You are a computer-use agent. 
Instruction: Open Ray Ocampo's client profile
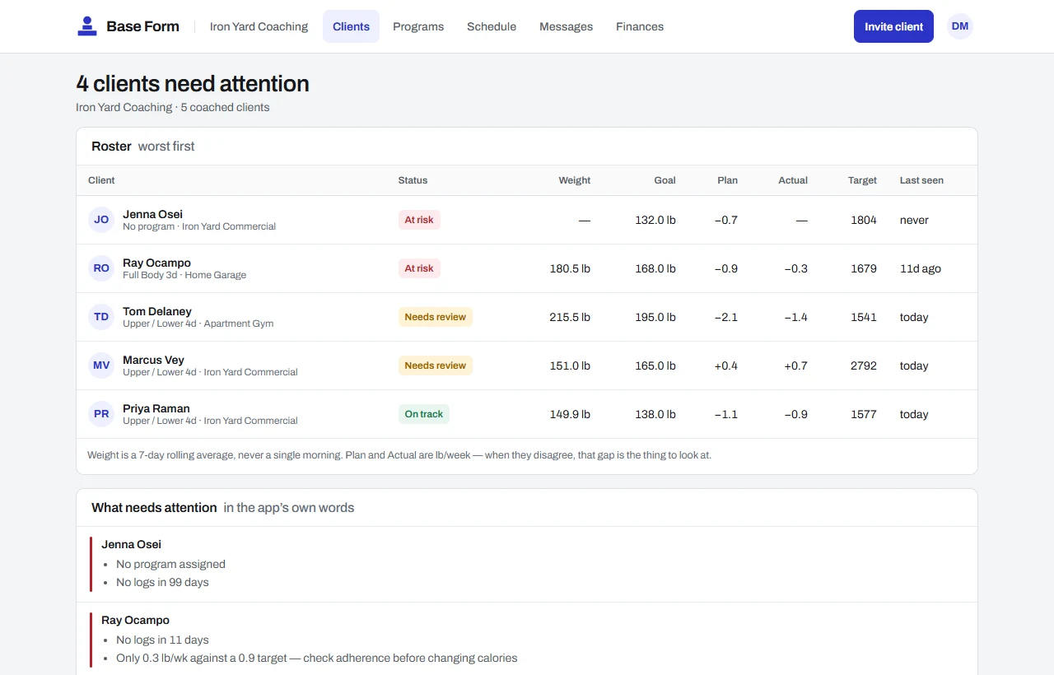[527, 268]
